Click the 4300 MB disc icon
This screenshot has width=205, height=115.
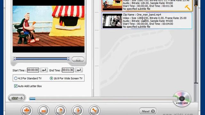tap(182, 99)
